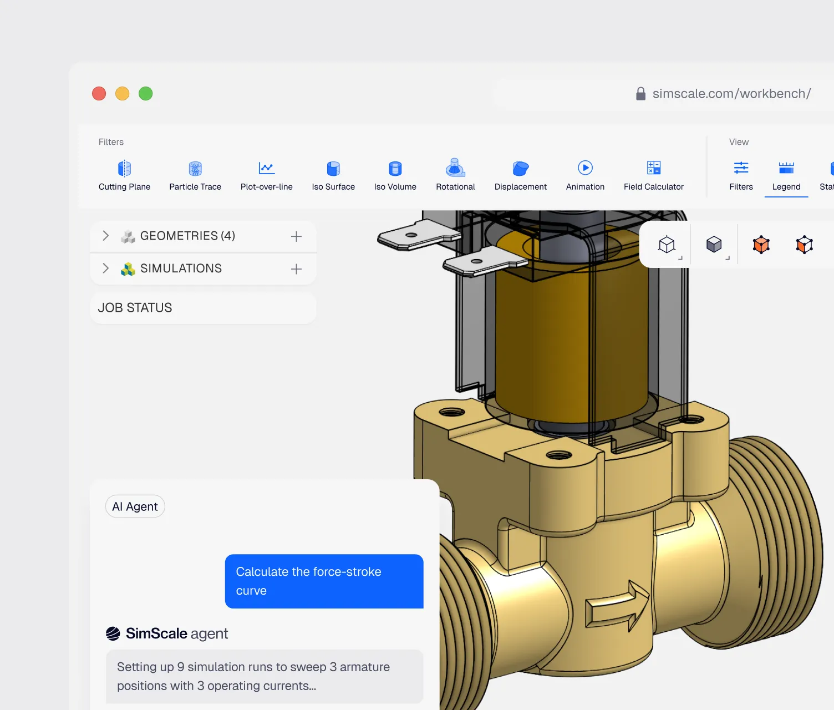Expand the GEOMETRIES (4) tree
This screenshot has height=710, width=834.
click(x=106, y=236)
